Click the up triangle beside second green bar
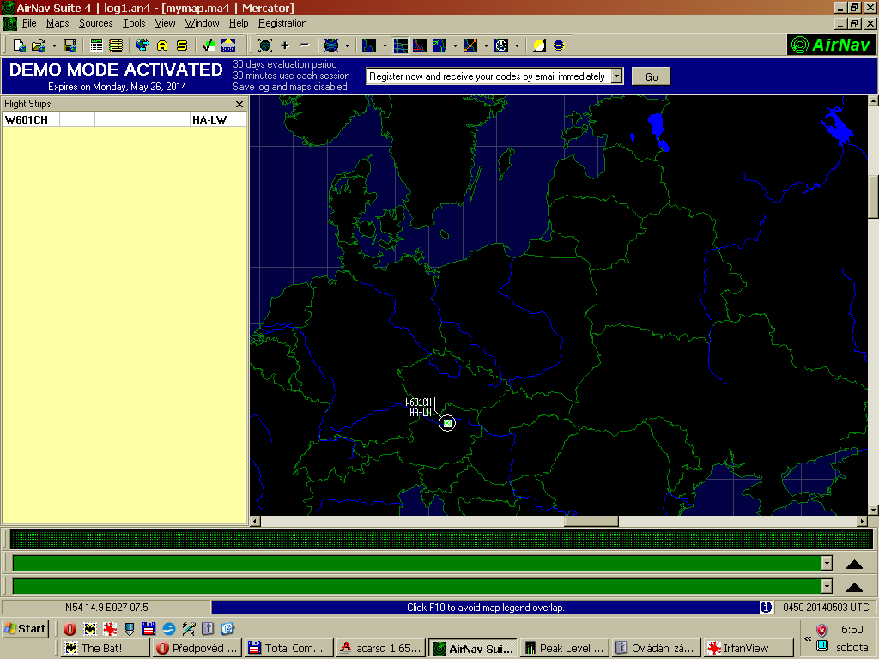This screenshot has height=659, width=879. click(x=854, y=587)
